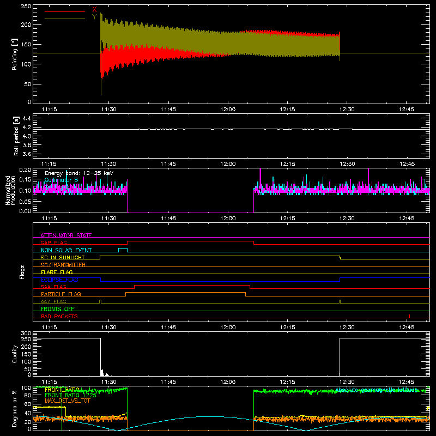Click the 4.4 tick label on Roll period axis
Image resolution: width=436 pixels, height=436 pixels.
[27, 118]
